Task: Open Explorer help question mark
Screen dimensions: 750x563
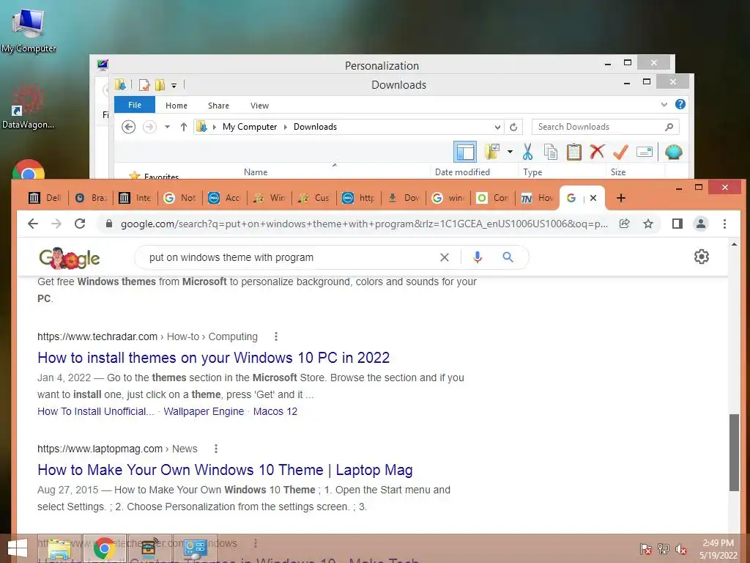Action: click(x=680, y=104)
